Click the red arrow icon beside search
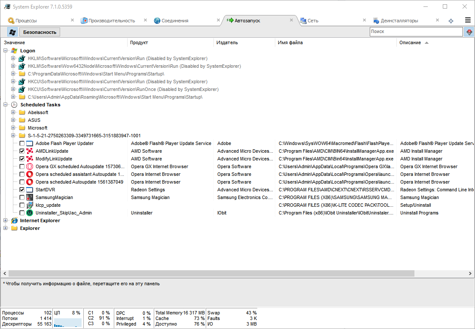 click(469, 32)
